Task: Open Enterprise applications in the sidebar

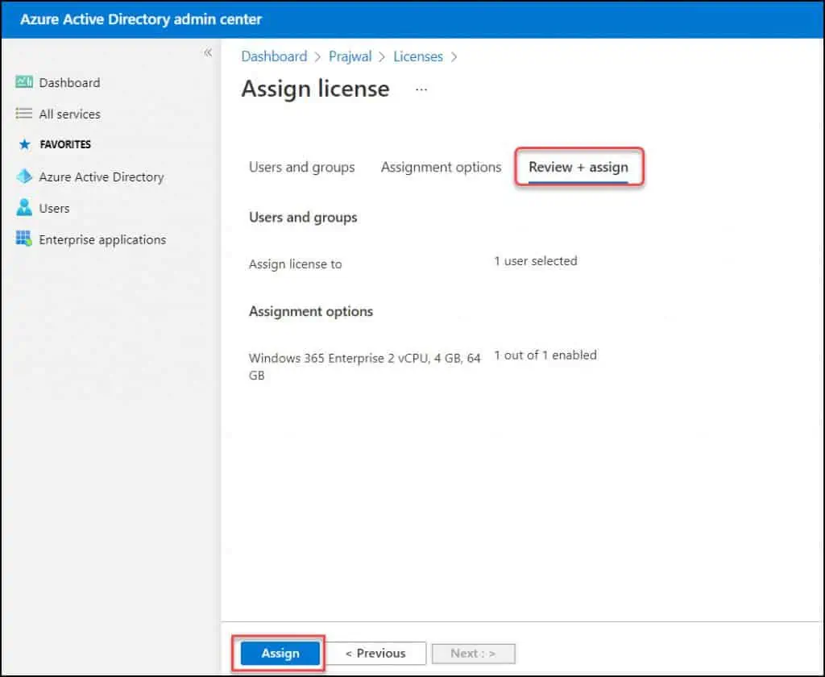Action: 102,240
